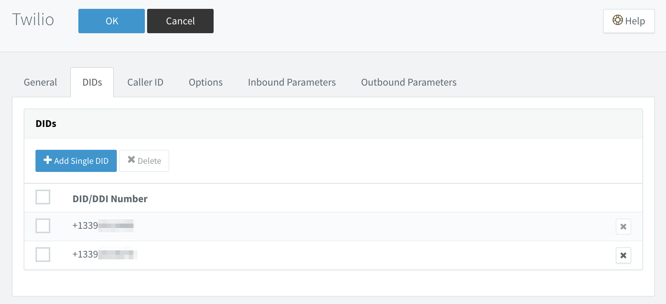
Task: Click the OK button
Action: coord(112,21)
